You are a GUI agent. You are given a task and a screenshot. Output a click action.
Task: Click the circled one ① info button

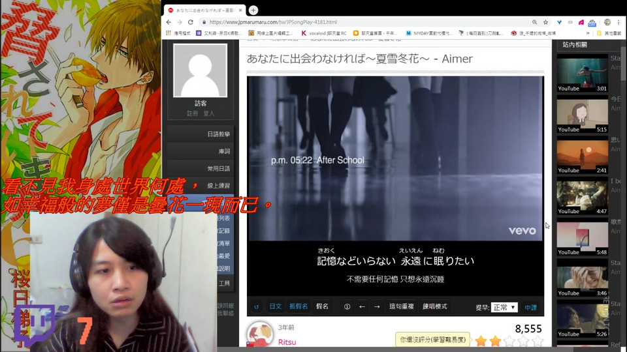point(347,306)
